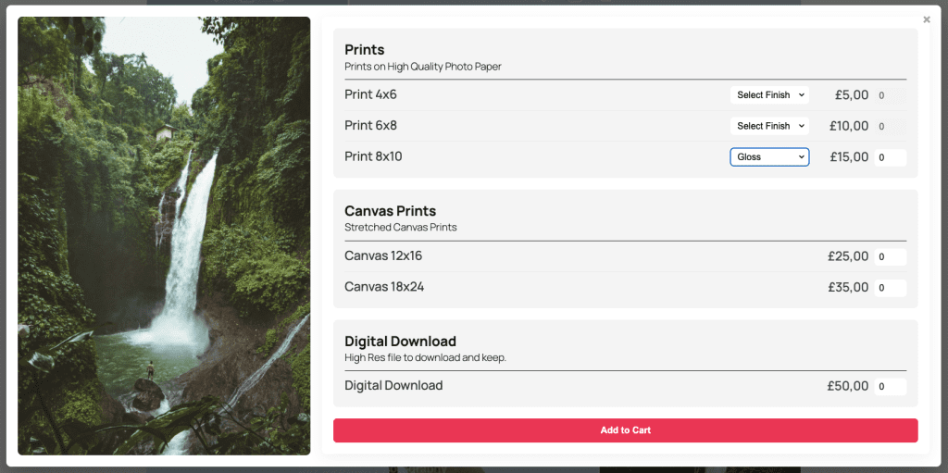Click the £25,00 canvas price
This screenshot has height=473, width=948.
click(x=848, y=256)
